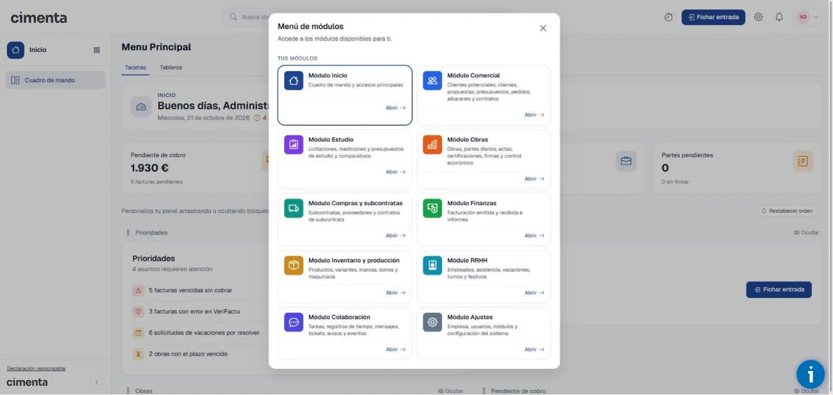The width and height of the screenshot is (833, 395).
Task: Click the Inicio home icon in sidebar
Action: click(x=16, y=50)
